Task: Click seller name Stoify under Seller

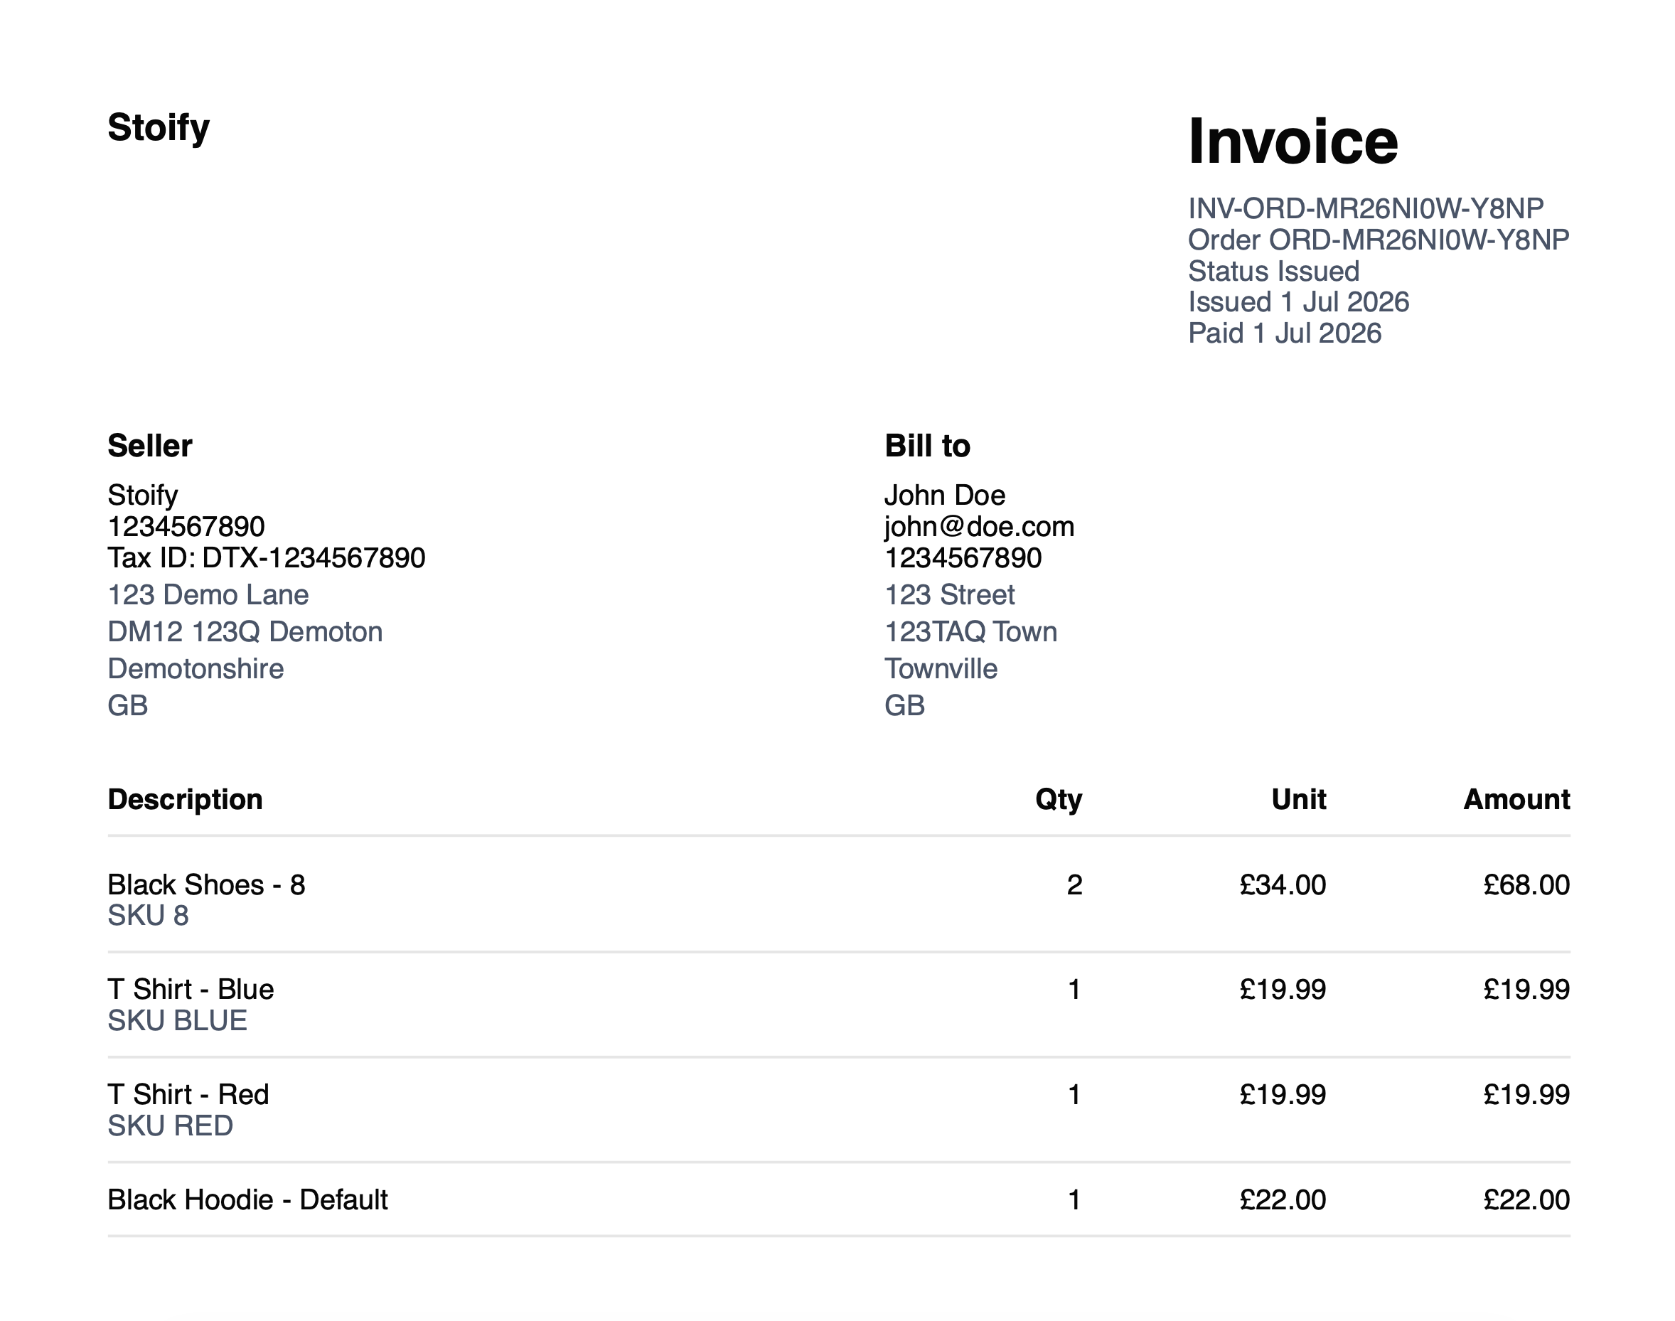Action: pos(143,496)
